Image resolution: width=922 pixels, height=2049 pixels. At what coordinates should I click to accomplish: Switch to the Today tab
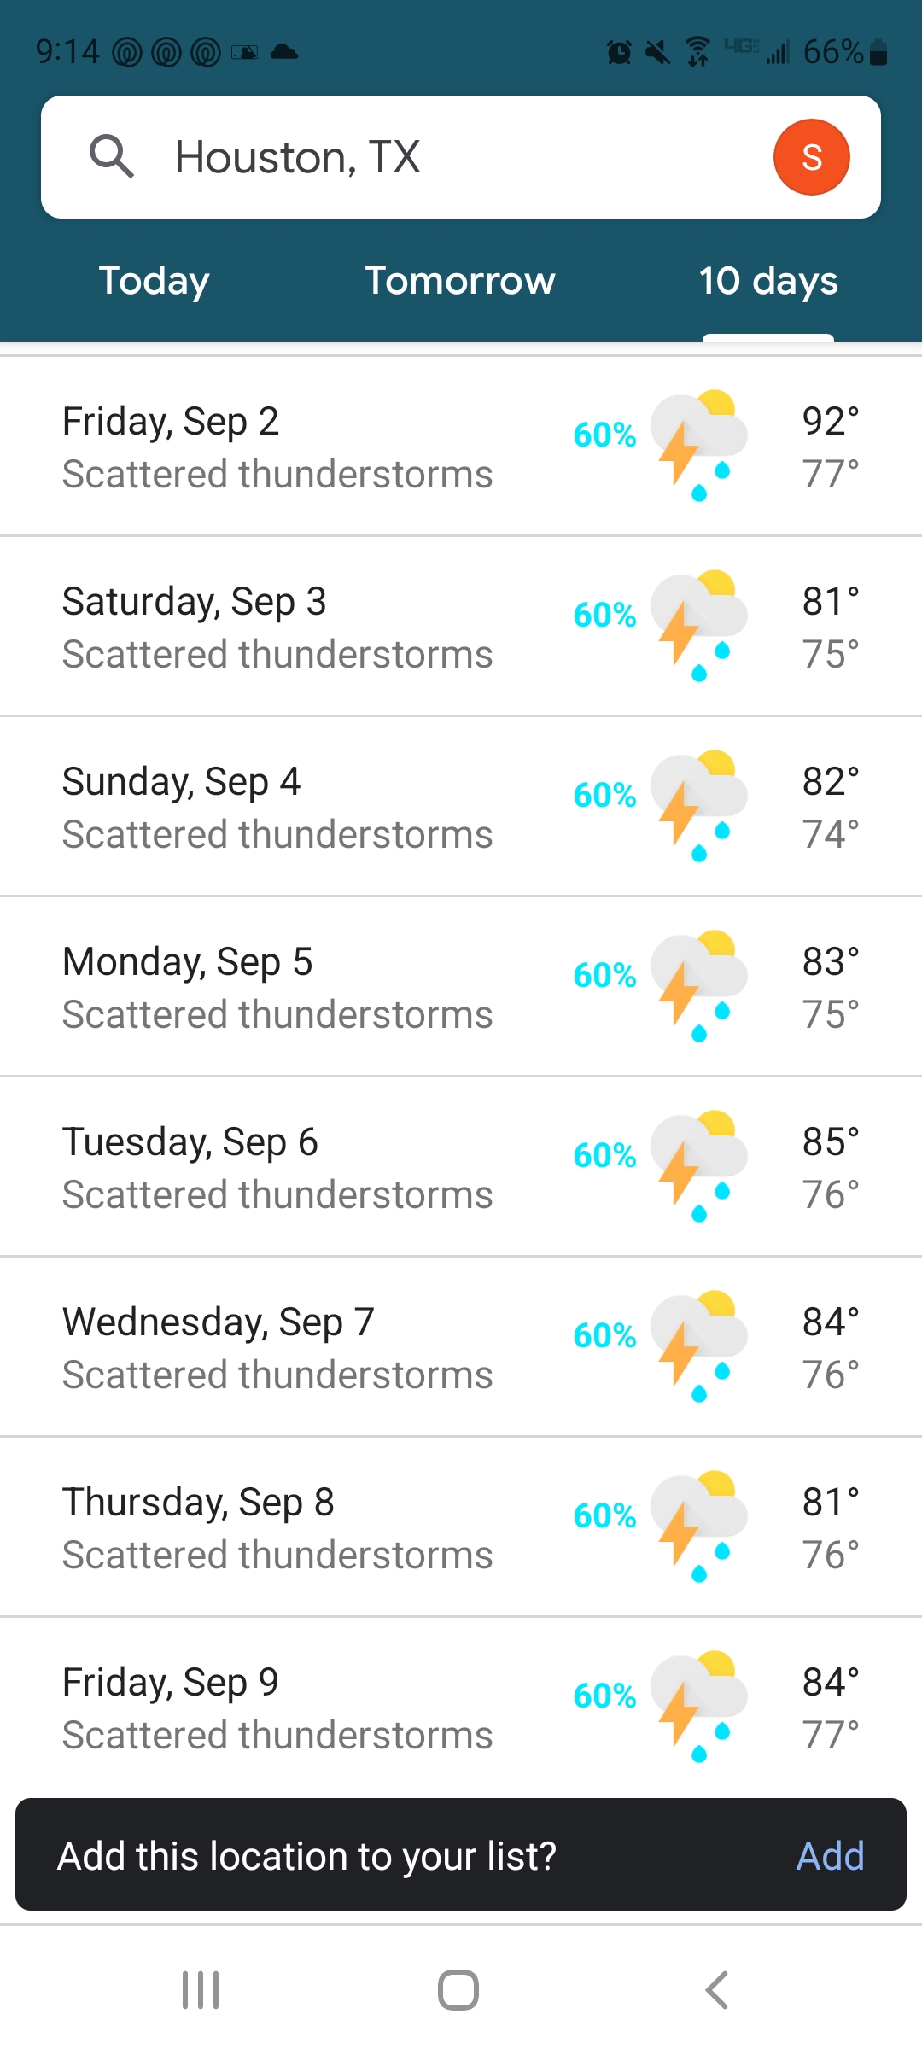154,281
